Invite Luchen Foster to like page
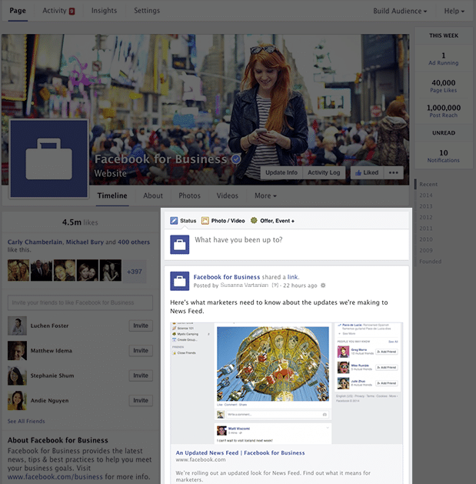 141,326
